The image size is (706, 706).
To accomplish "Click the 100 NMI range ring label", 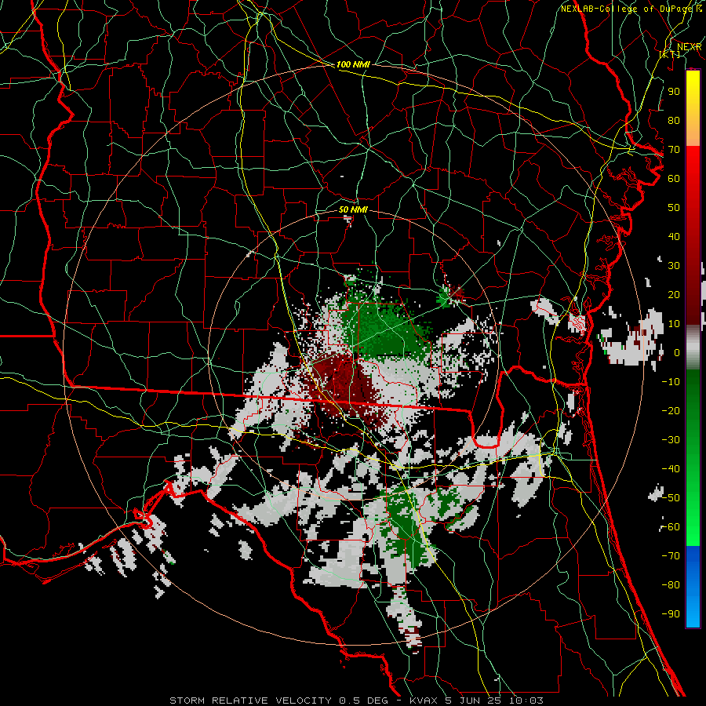I will [x=353, y=64].
